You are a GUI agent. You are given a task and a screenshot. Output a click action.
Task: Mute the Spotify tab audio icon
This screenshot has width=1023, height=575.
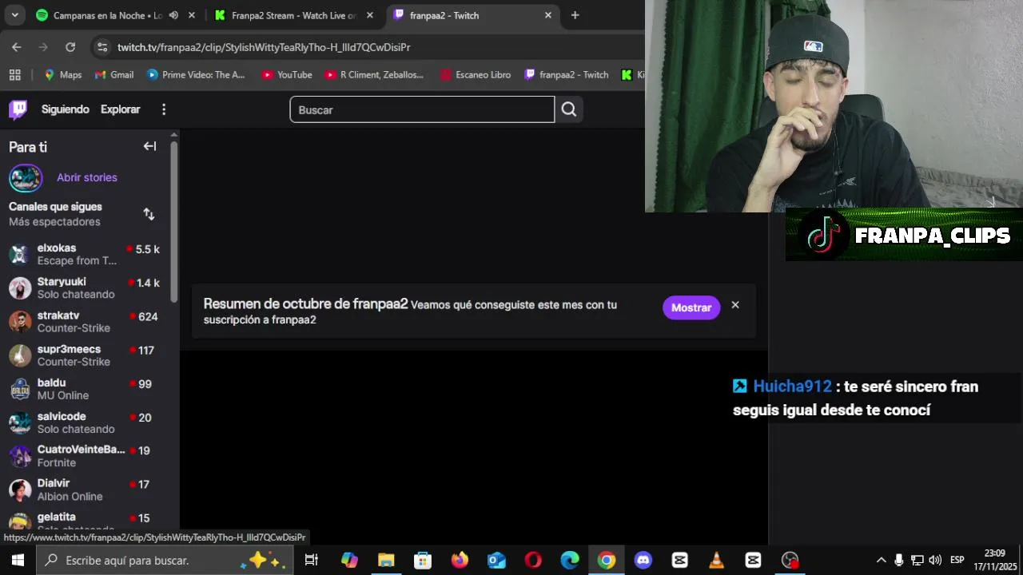click(x=173, y=15)
